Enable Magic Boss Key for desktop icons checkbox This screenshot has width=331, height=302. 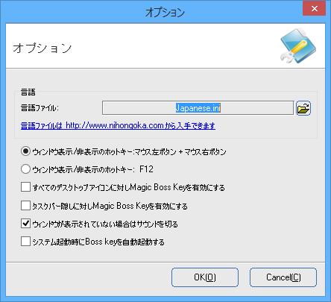tap(25, 187)
